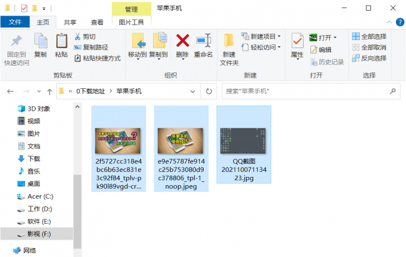Select the 工作 (D:) drive
The image size is (406, 257).
(x=35, y=209)
